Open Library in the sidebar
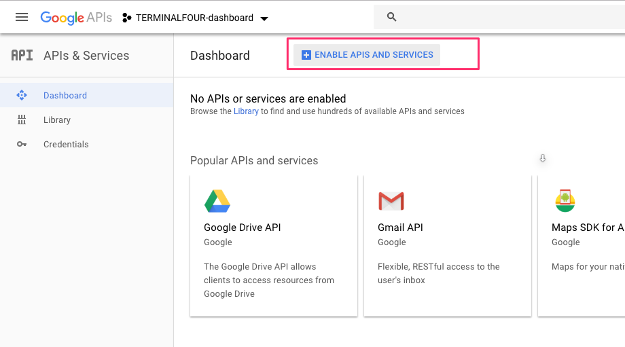This screenshot has height=347, width=625. point(86,120)
